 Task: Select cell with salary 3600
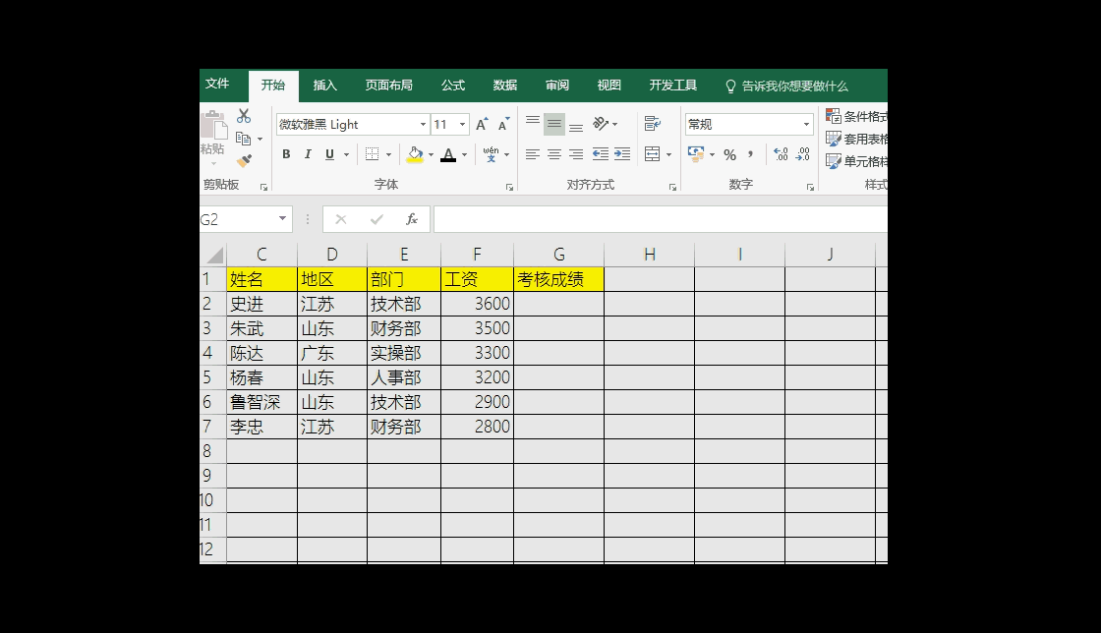478,304
